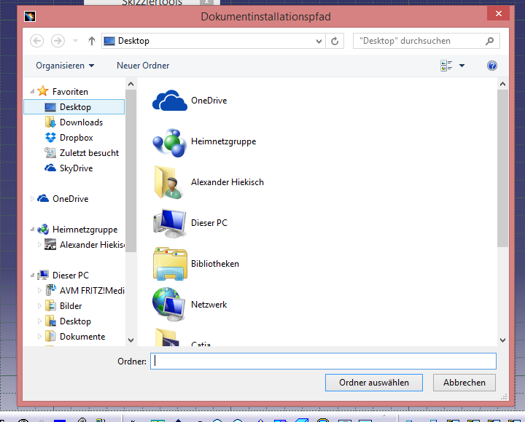Open the address bar path dropdown

tap(319, 41)
